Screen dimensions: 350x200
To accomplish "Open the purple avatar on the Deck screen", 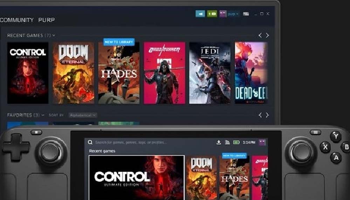I will 262,142.
